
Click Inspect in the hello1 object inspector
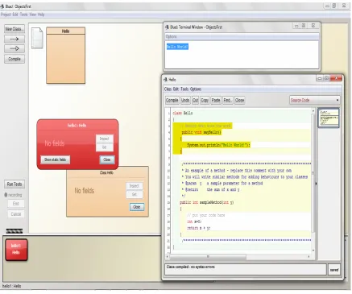(x=105, y=139)
